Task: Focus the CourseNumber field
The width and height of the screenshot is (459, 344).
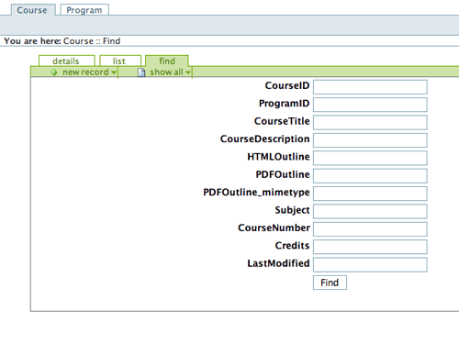Action: (x=370, y=229)
